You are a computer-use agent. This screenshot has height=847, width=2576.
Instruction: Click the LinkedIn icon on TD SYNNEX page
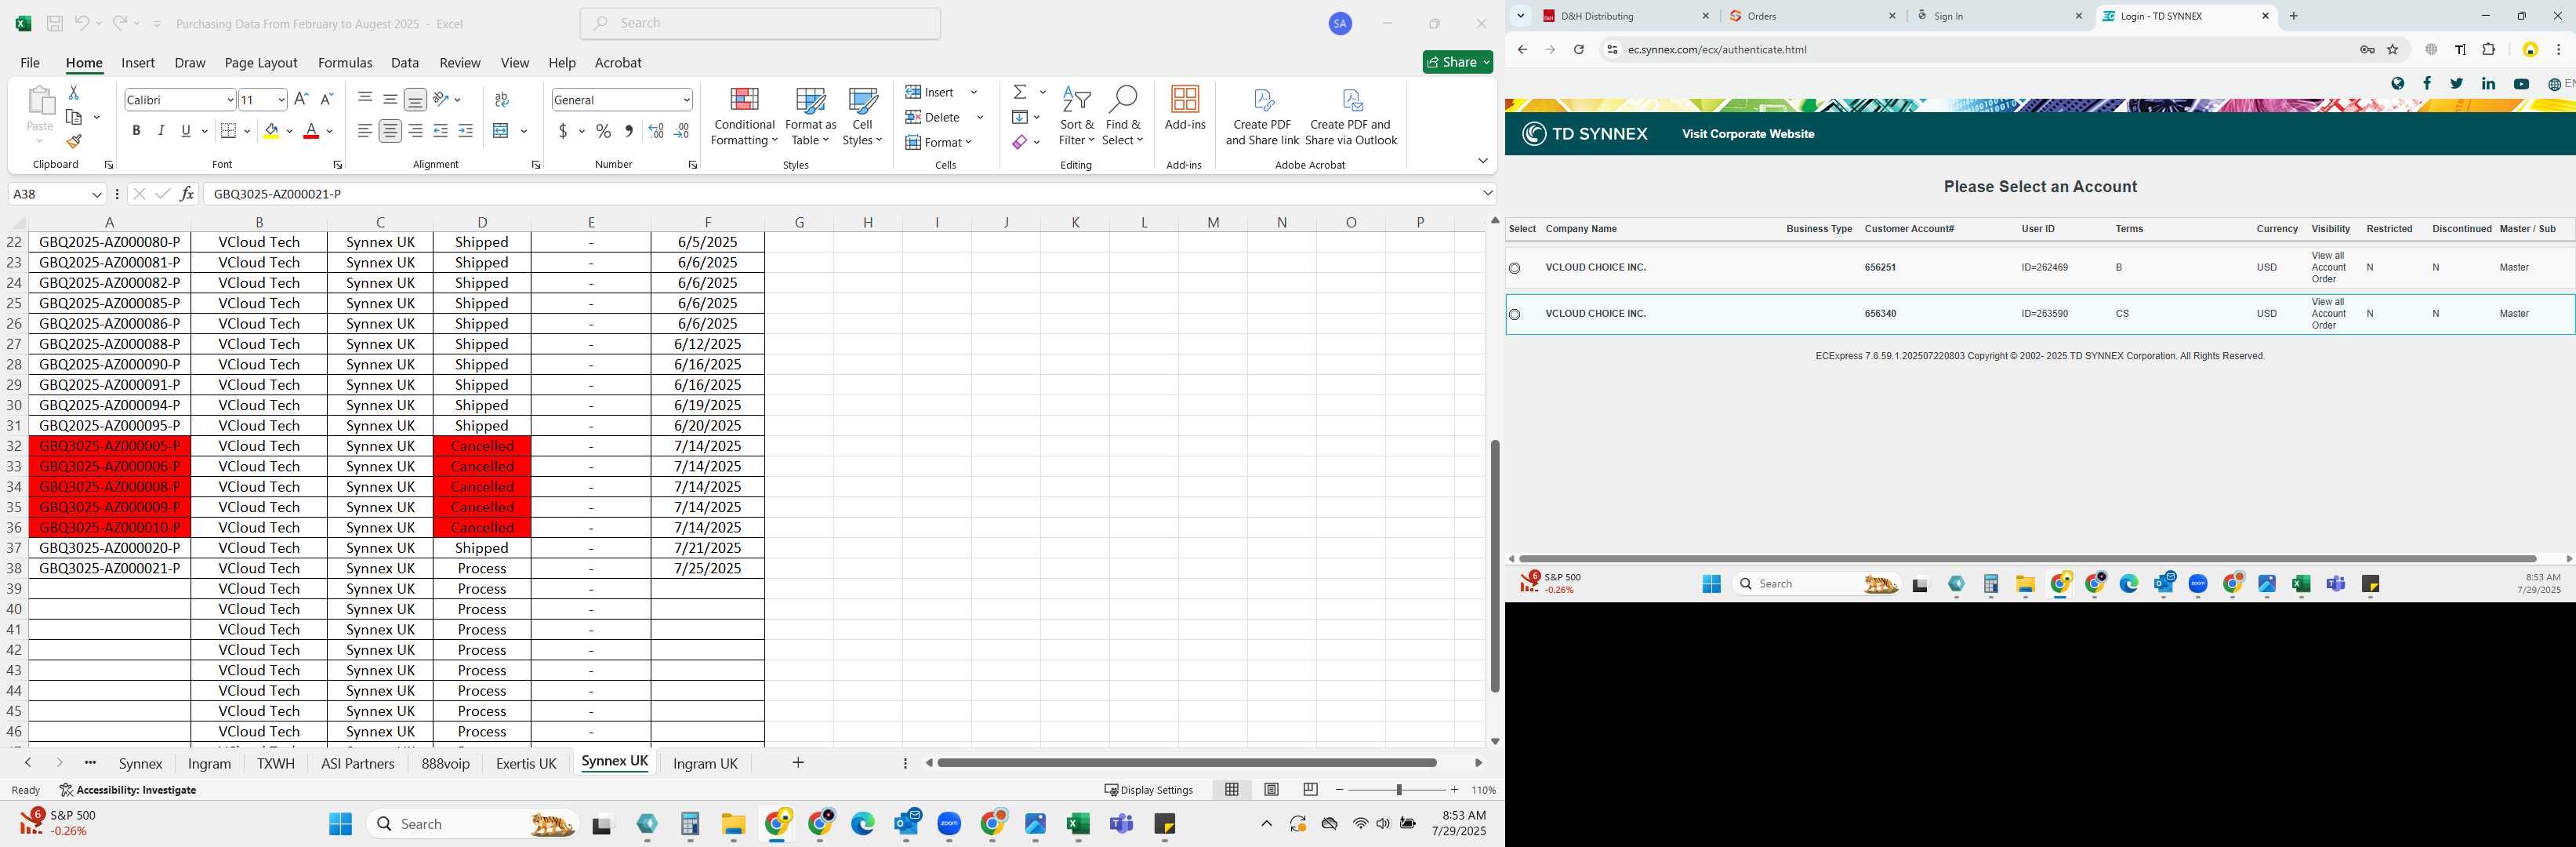coord(2488,84)
